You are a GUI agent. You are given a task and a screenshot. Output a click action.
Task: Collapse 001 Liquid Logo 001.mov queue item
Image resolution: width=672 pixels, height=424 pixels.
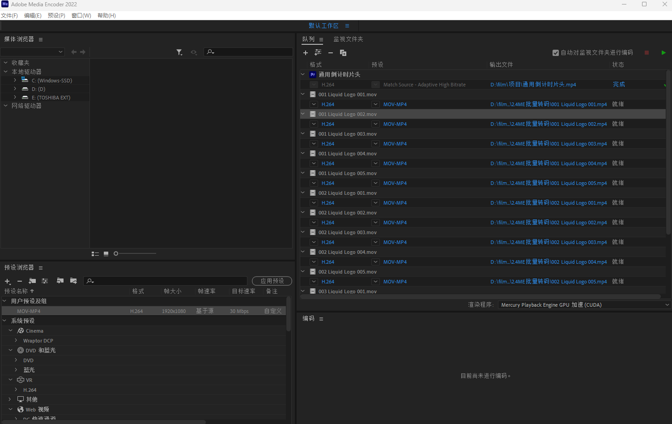click(x=303, y=94)
